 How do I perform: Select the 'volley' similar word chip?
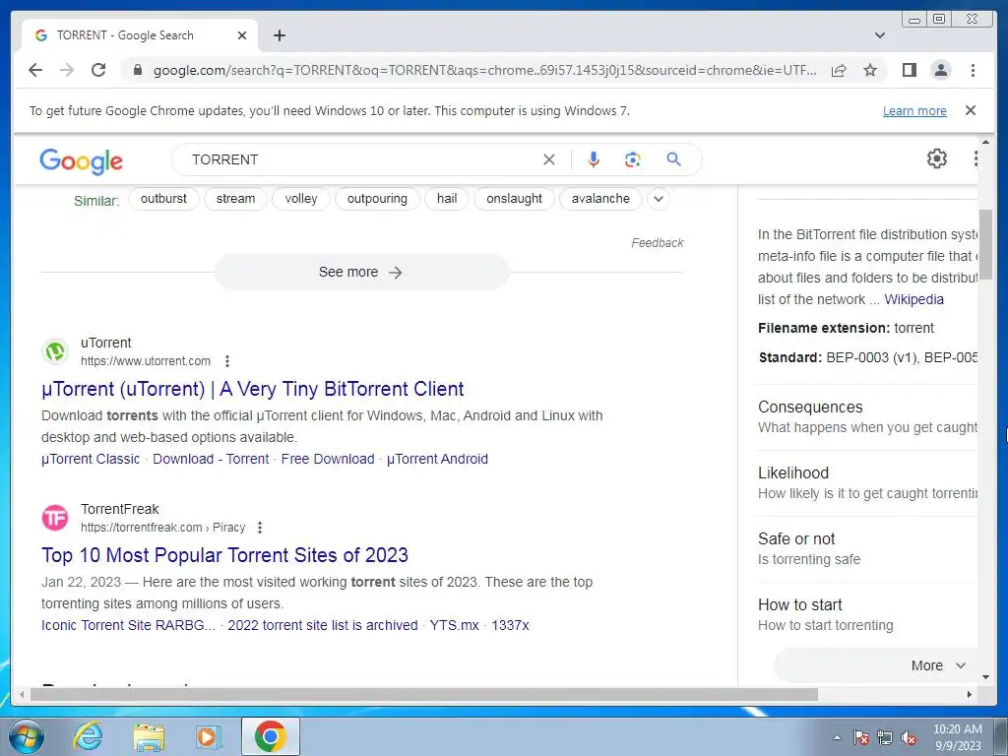tap(301, 199)
